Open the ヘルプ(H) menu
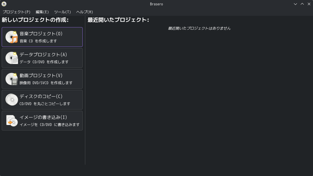 (x=84, y=12)
